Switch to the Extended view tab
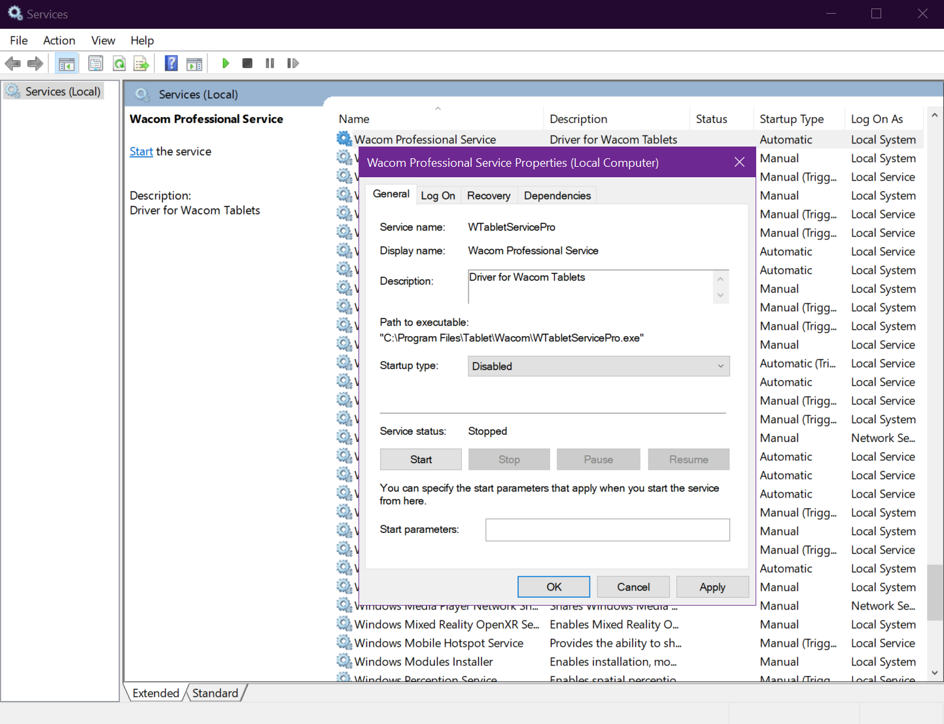This screenshot has width=944, height=724. [x=156, y=693]
